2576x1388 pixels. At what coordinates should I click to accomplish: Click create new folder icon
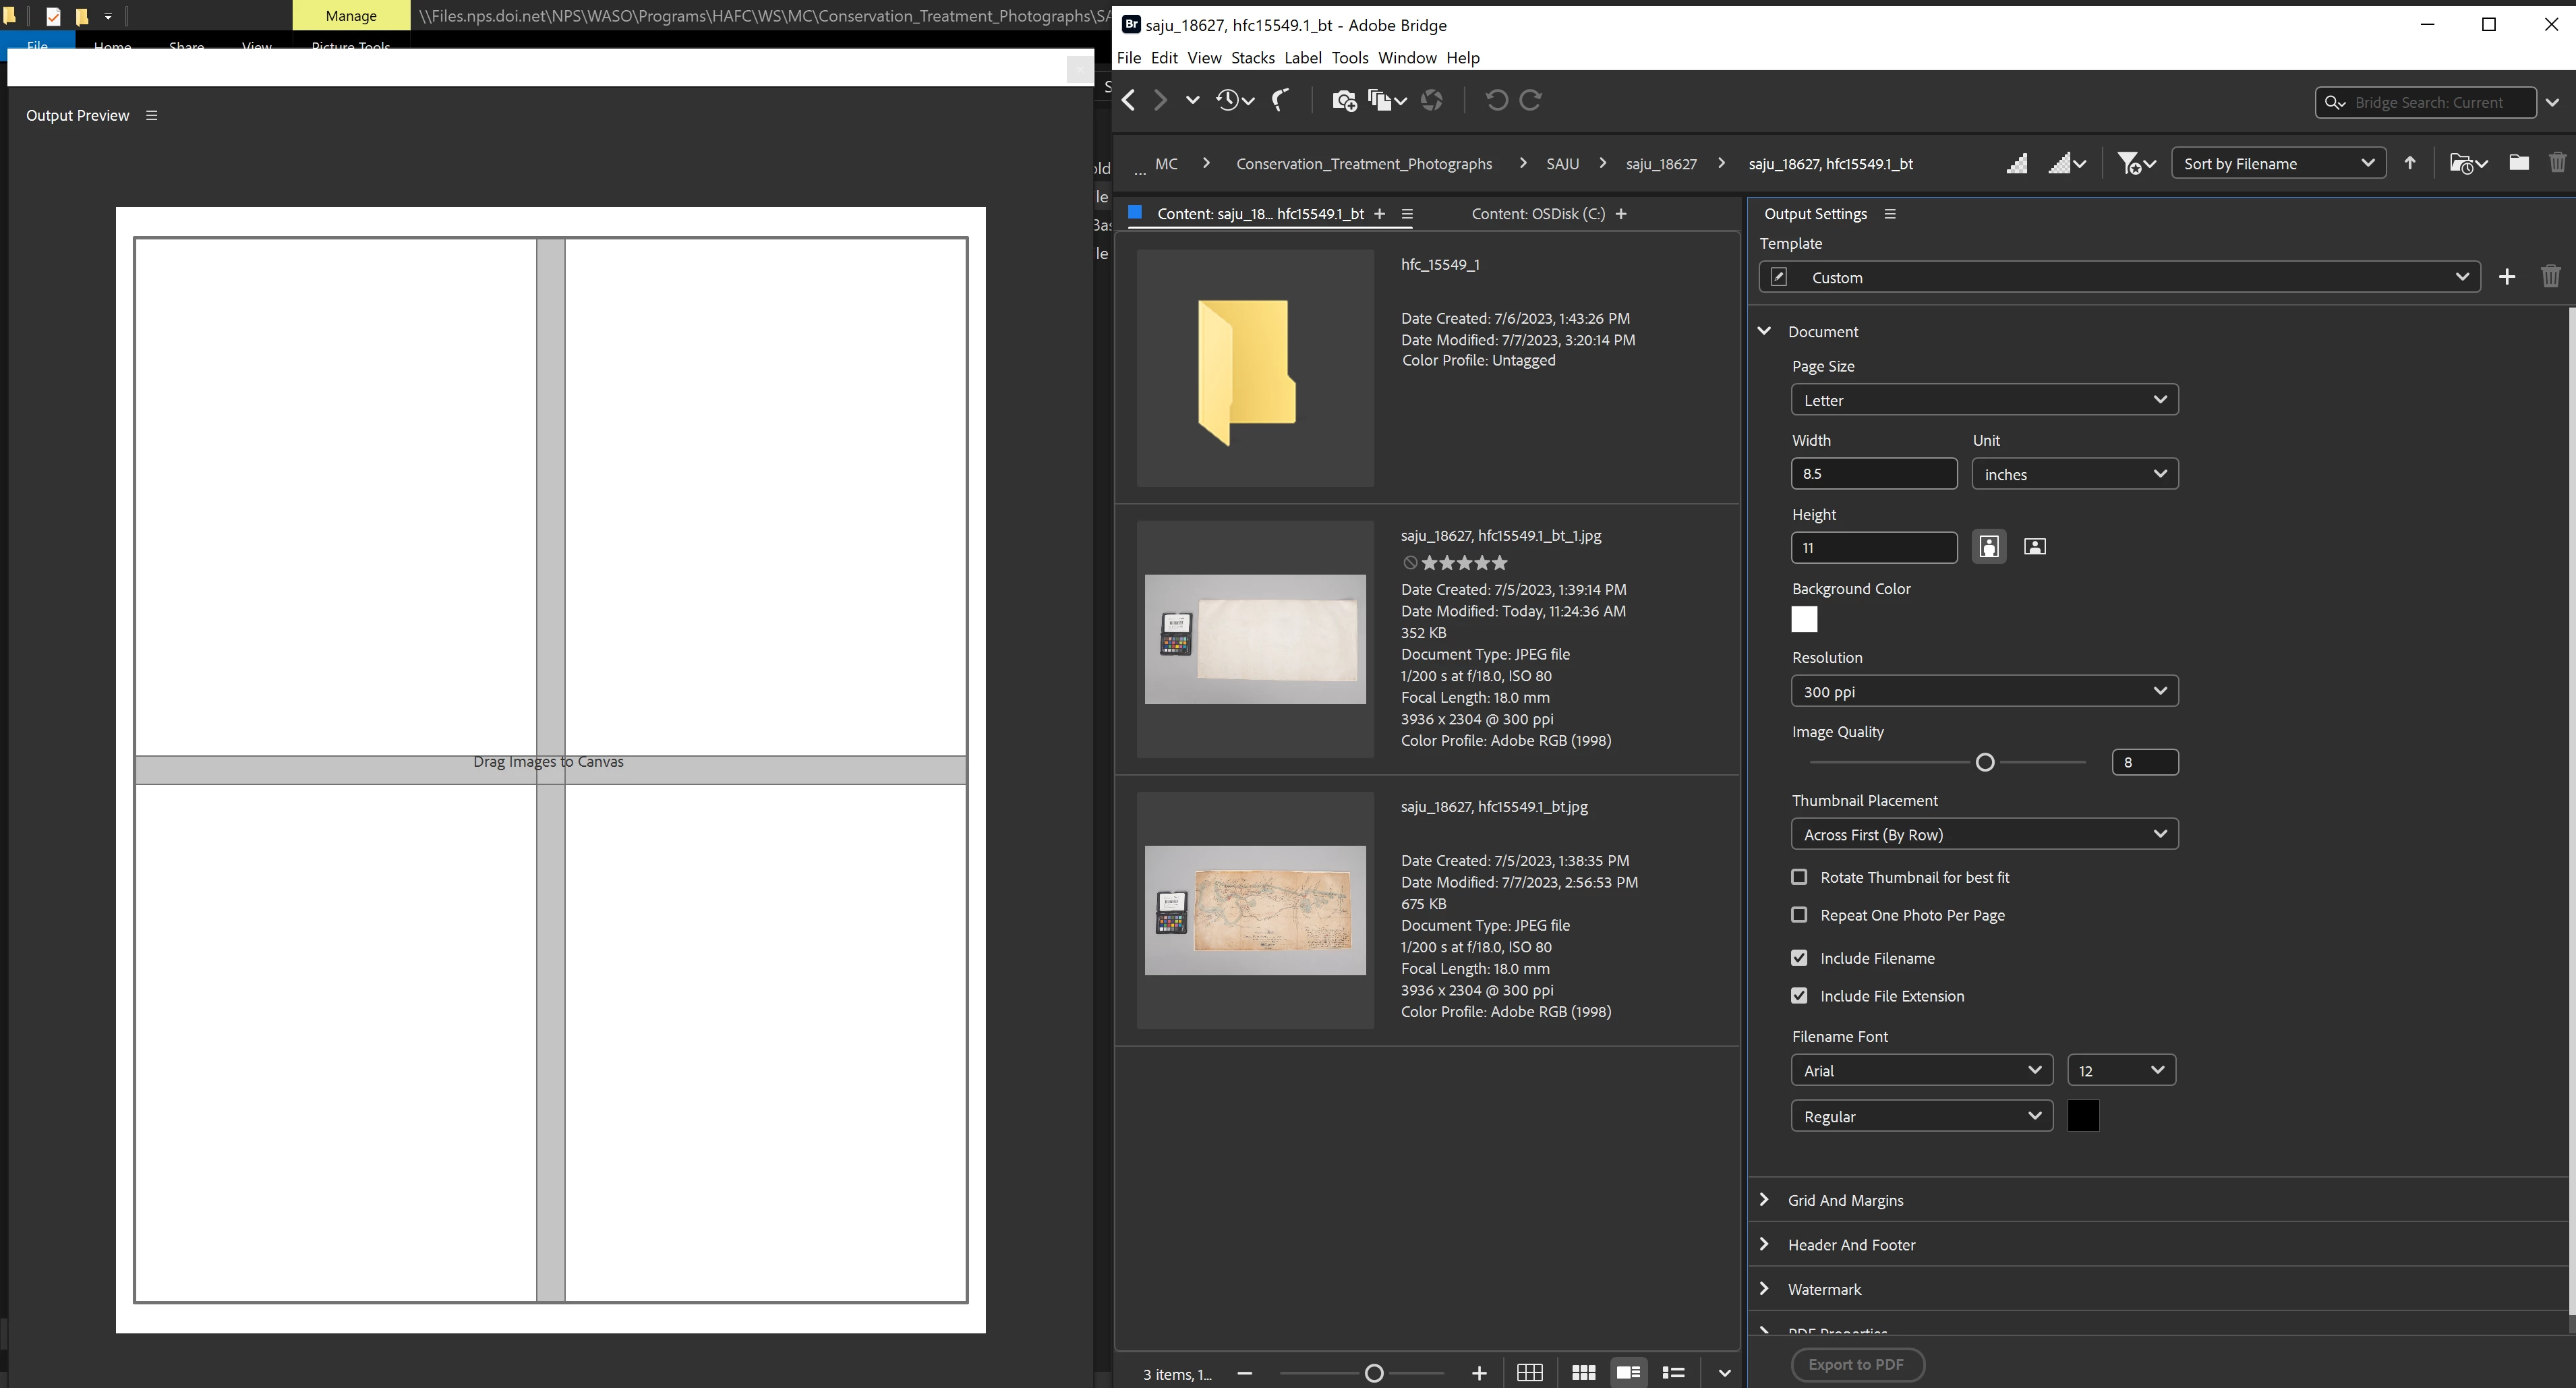(2518, 164)
